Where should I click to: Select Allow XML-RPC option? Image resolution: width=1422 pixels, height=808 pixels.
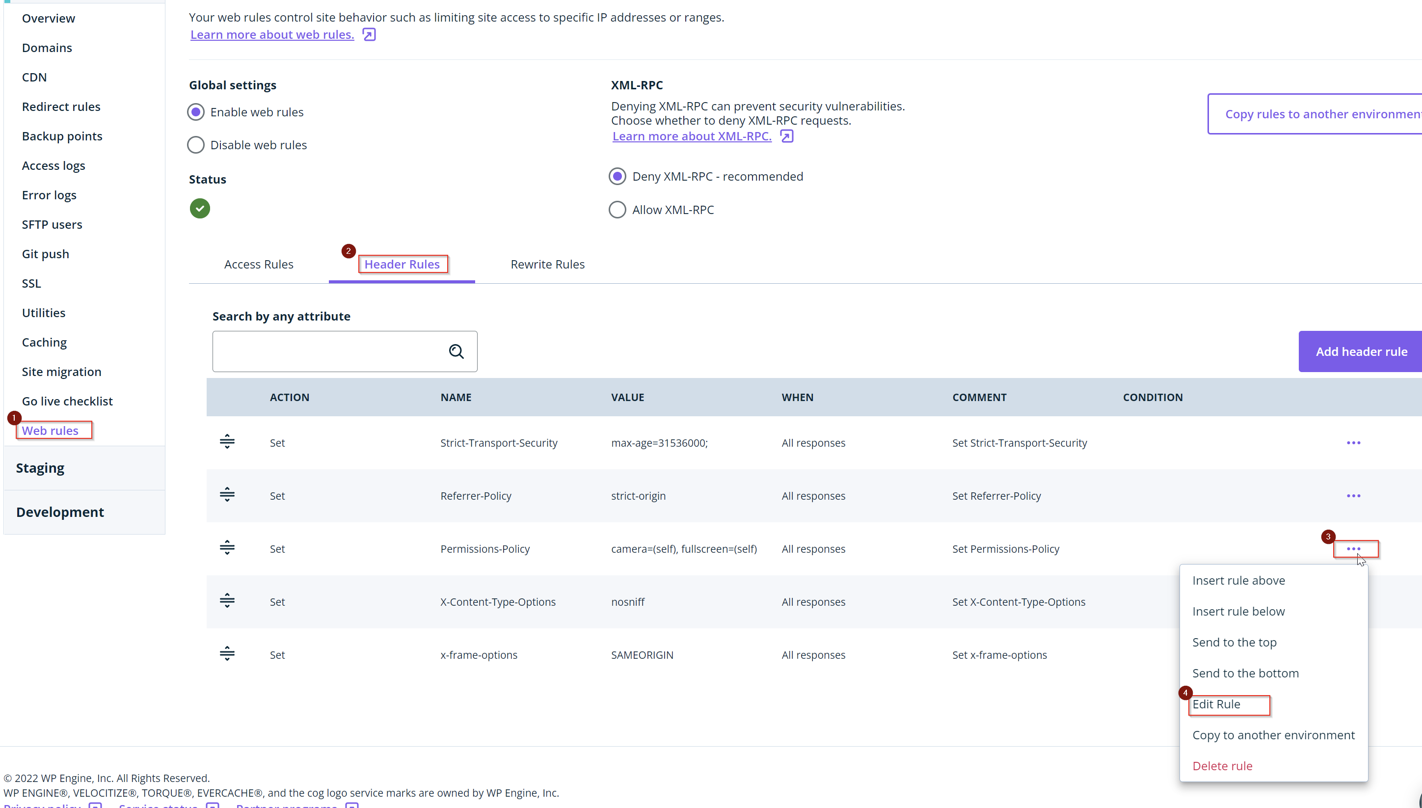point(617,210)
